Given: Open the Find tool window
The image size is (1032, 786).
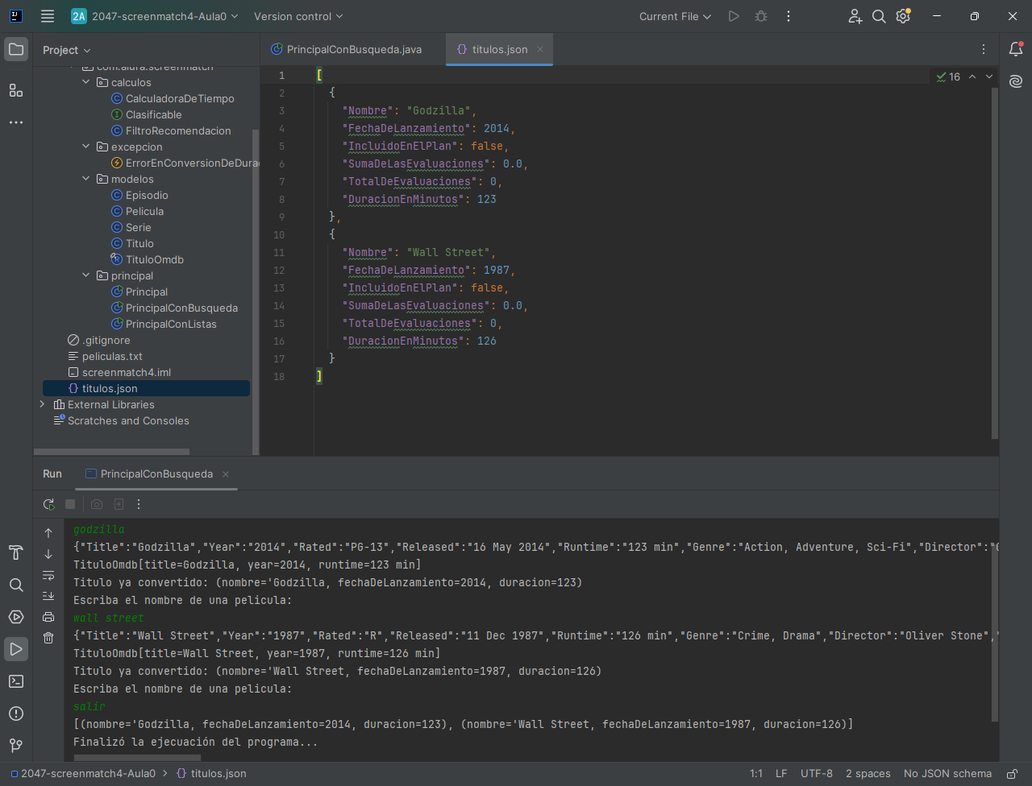Looking at the screenshot, I should pos(16,585).
